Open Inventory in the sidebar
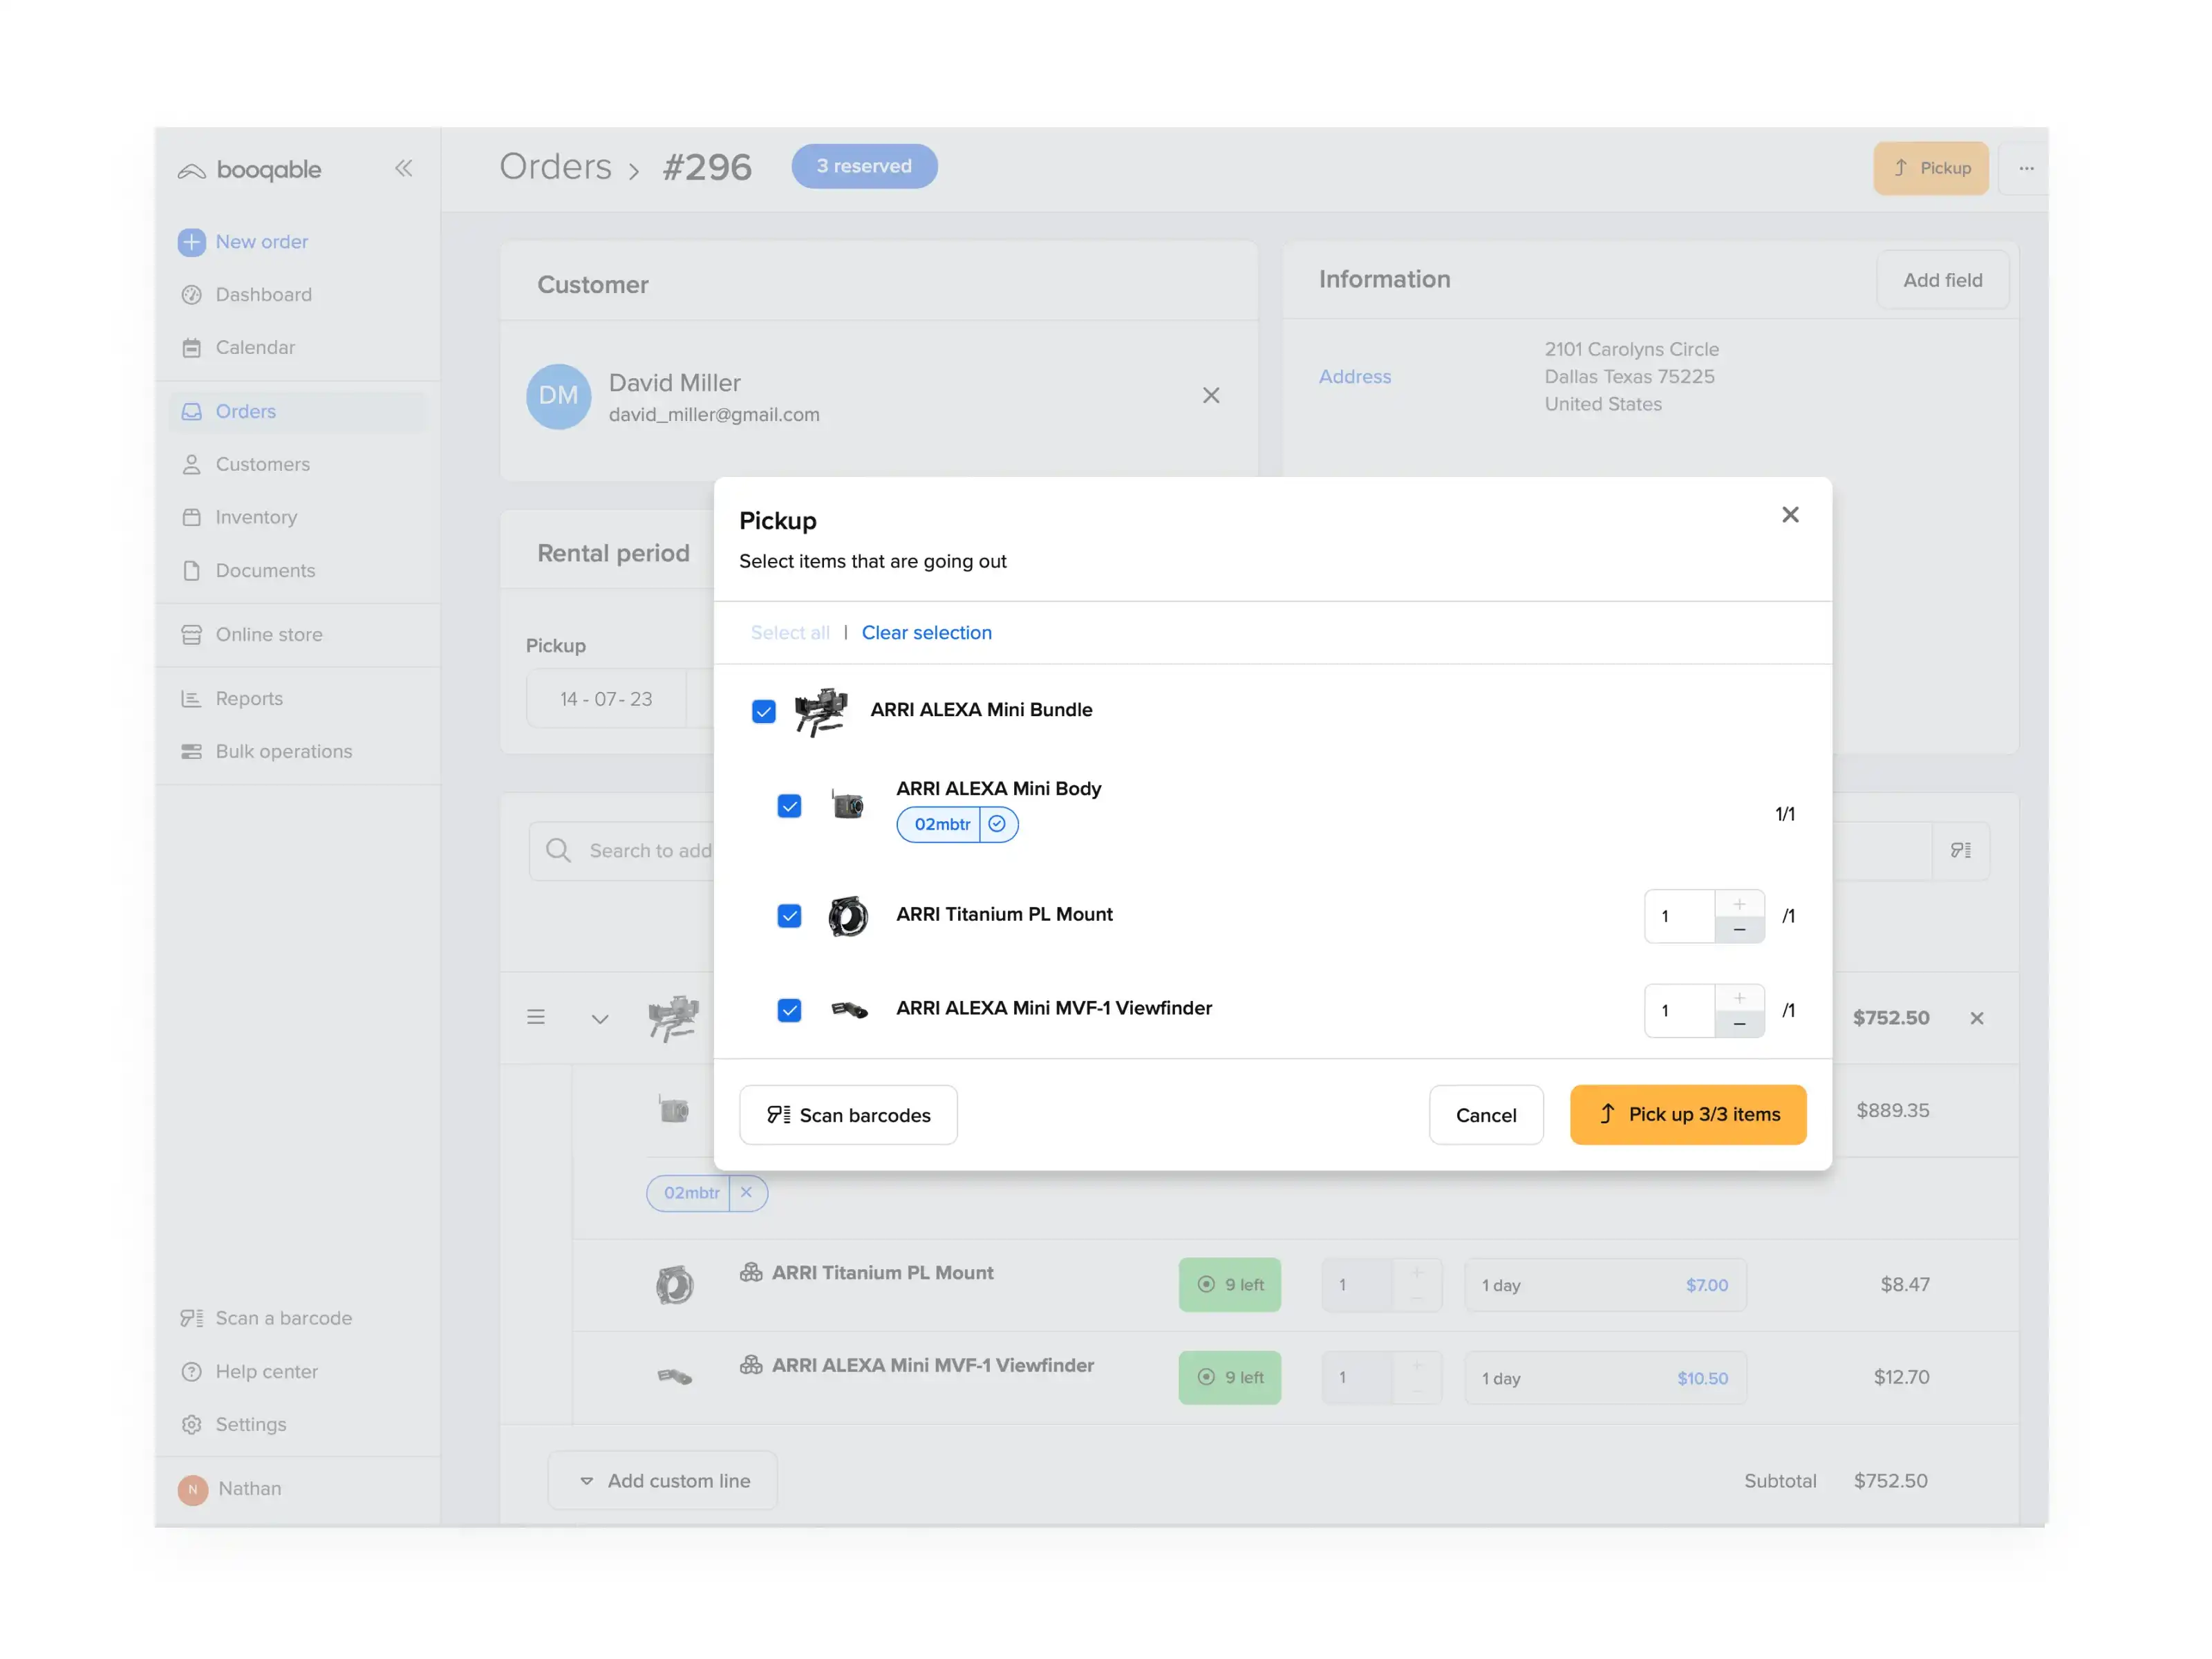The height and width of the screenshot is (1659, 2212). (256, 517)
